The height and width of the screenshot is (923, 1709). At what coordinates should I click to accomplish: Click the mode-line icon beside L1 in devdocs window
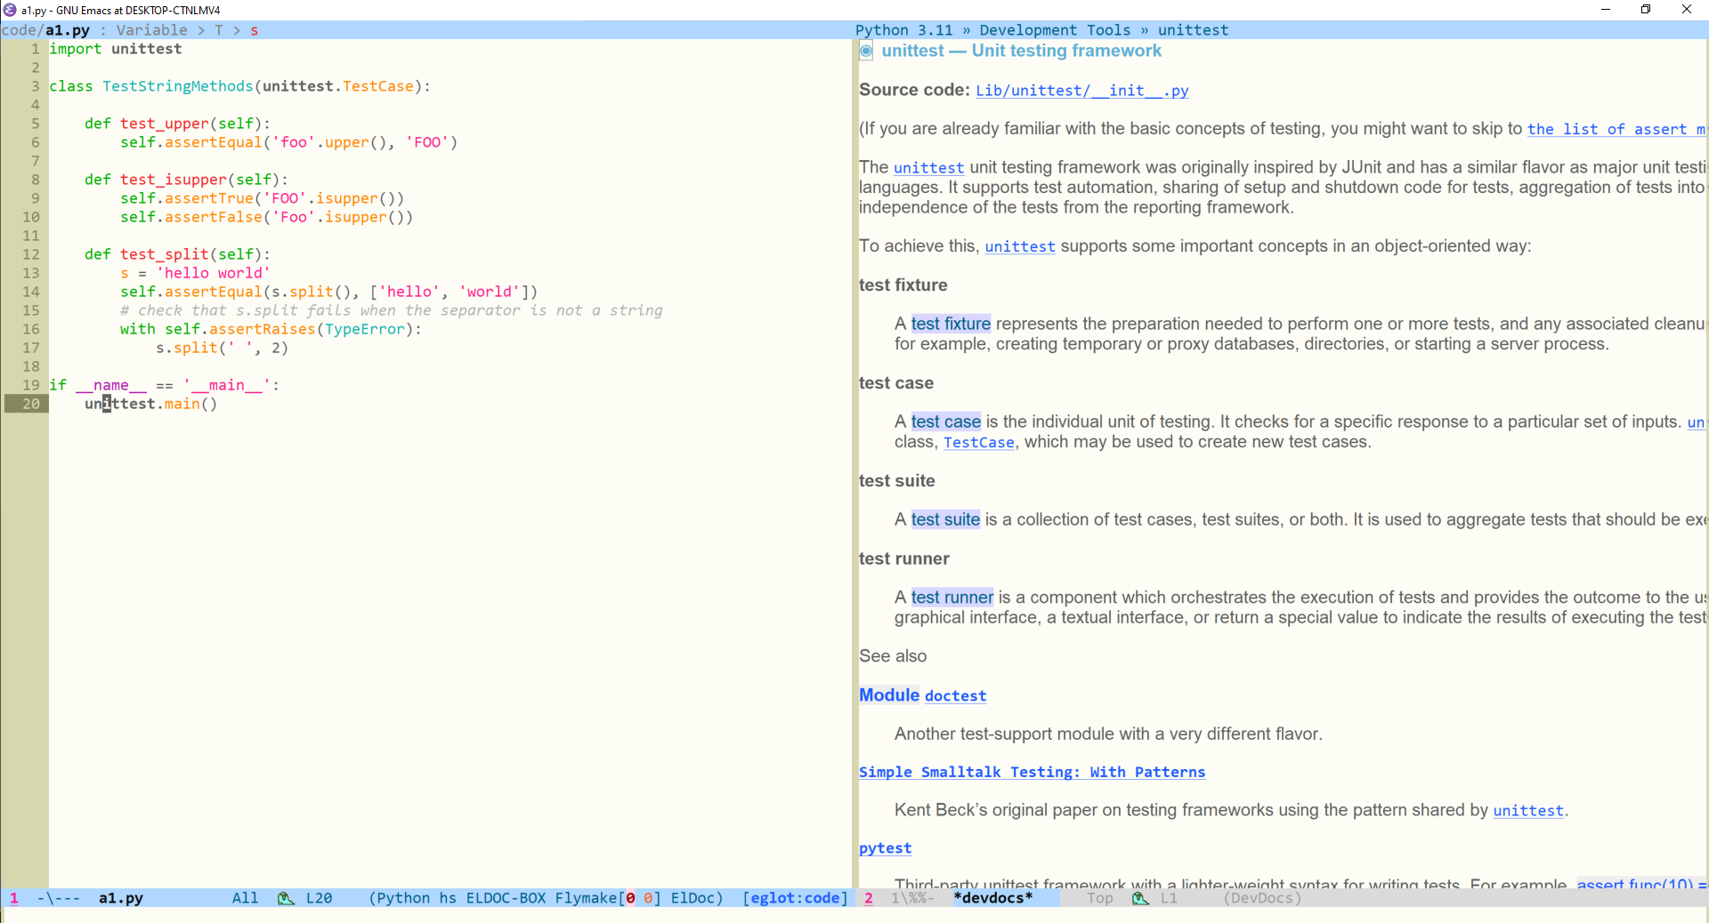click(x=1142, y=899)
